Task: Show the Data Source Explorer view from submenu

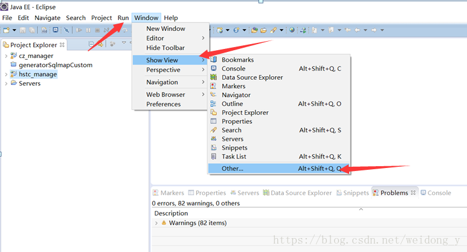Action: coord(279,77)
